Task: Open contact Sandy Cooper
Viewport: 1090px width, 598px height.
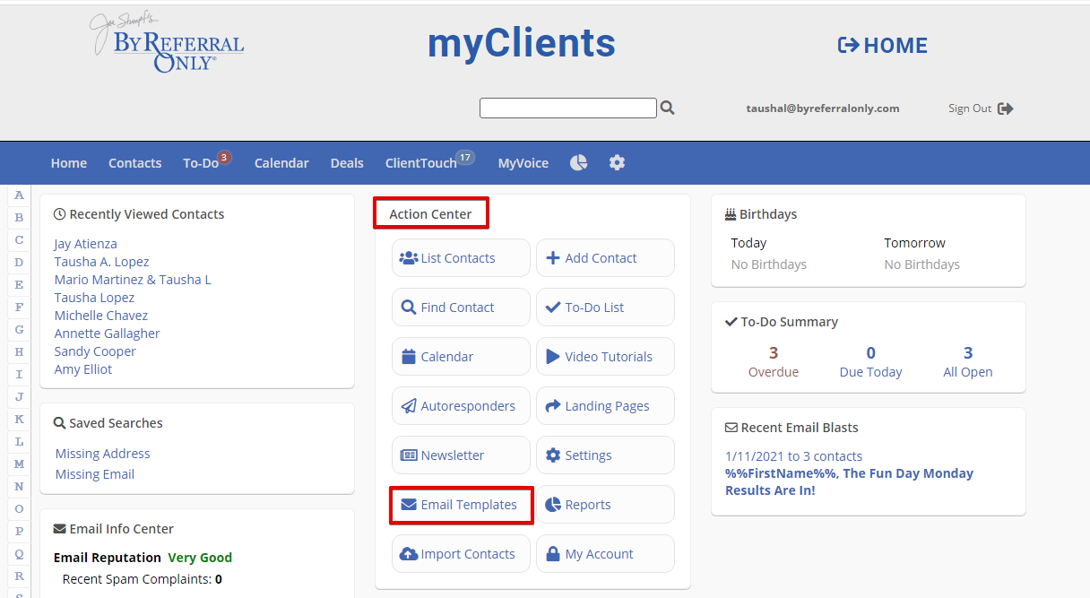Action: pos(95,351)
